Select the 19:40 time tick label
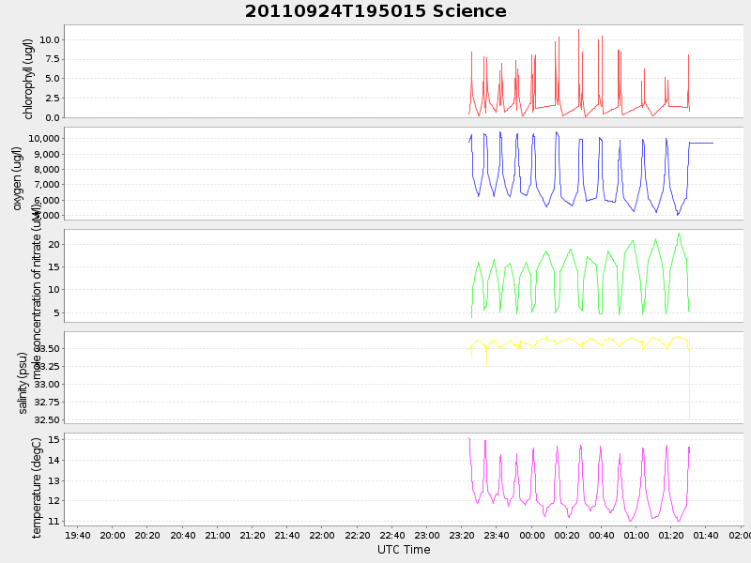The image size is (751, 563). pos(78,535)
